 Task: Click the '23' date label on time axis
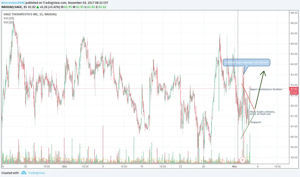point(181,166)
